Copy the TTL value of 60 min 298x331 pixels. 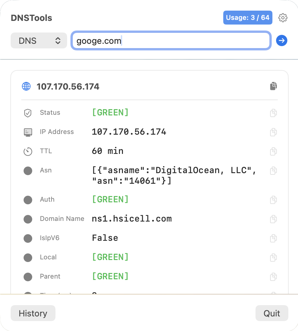[273, 151]
